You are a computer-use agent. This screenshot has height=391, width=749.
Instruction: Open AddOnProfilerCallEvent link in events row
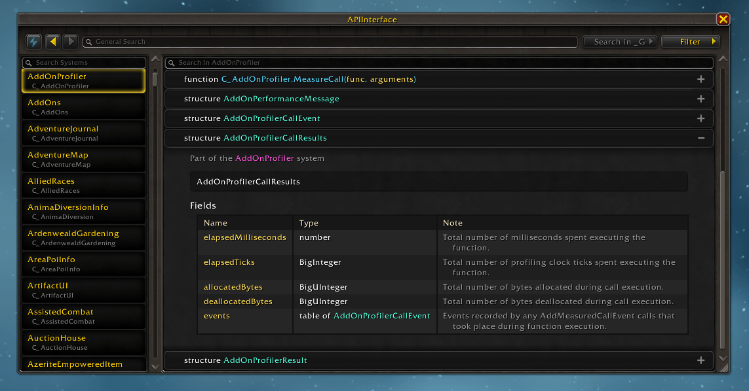click(x=381, y=316)
